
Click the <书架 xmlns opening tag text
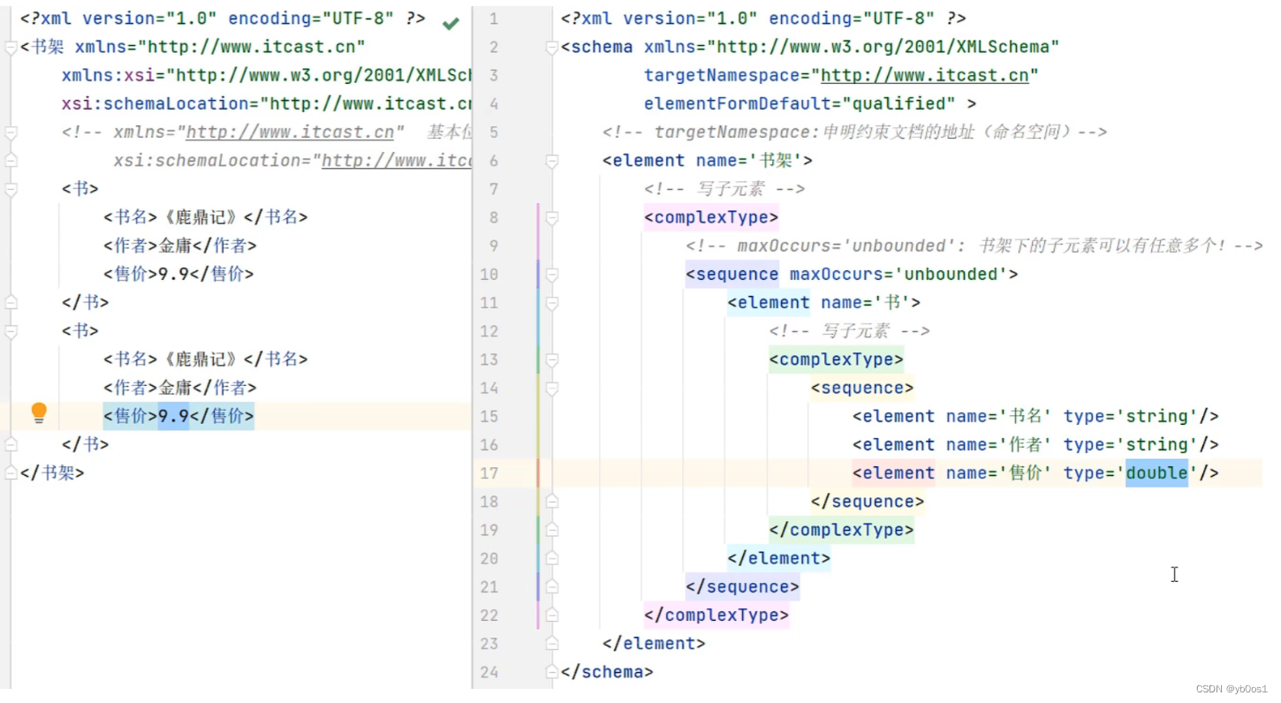(193, 48)
